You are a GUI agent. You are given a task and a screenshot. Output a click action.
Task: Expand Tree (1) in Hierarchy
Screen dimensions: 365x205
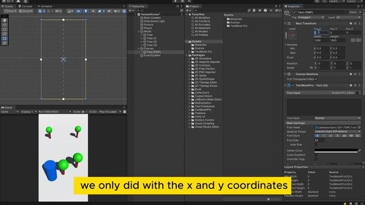[141, 38]
